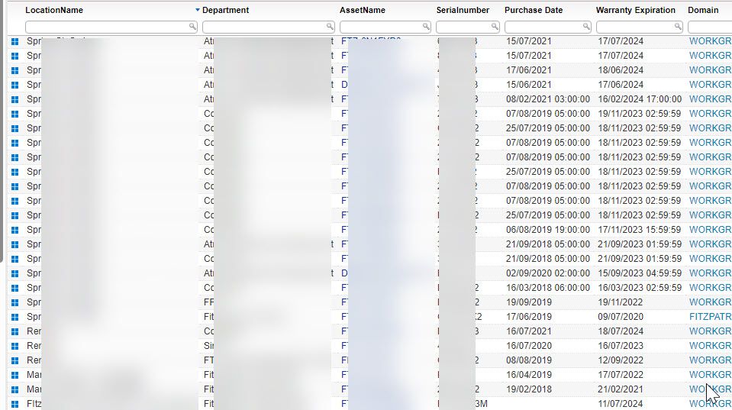Open the domain link in the 16/07/2020 purchase row
The image size is (732, 410).
[x=710, y=346]
